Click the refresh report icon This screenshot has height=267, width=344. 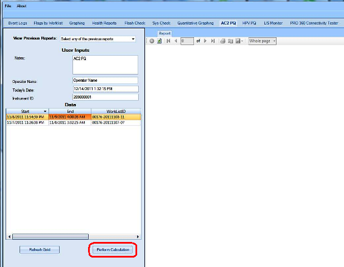pos(159,41)
